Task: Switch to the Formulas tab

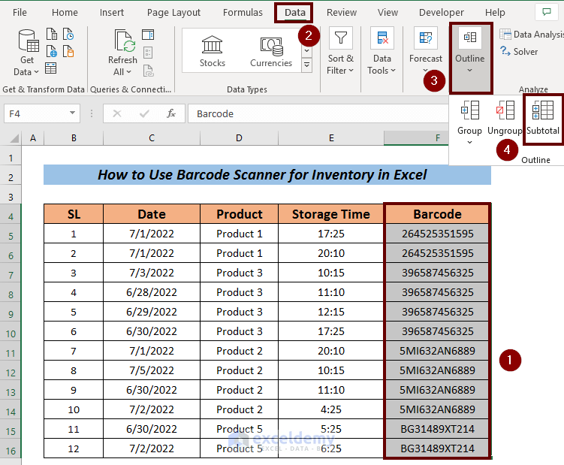Action: (x=243, y=13)
